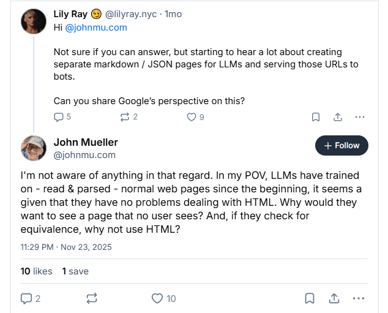Viewport: 388px width, 313px height.
Task: Open John Mueller's profile avatar
Action: coord(34,149)
